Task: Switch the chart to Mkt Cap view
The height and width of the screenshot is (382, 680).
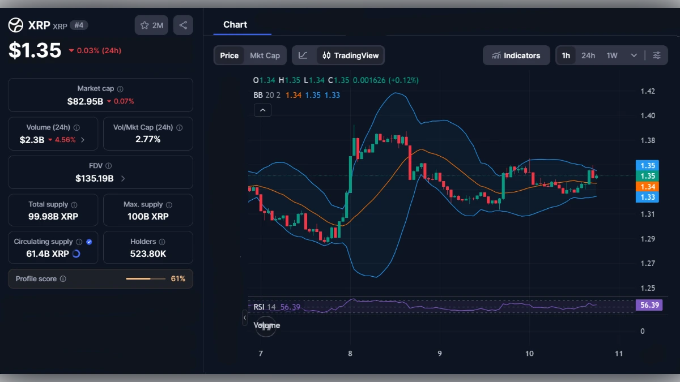Action: click(264, 55)
